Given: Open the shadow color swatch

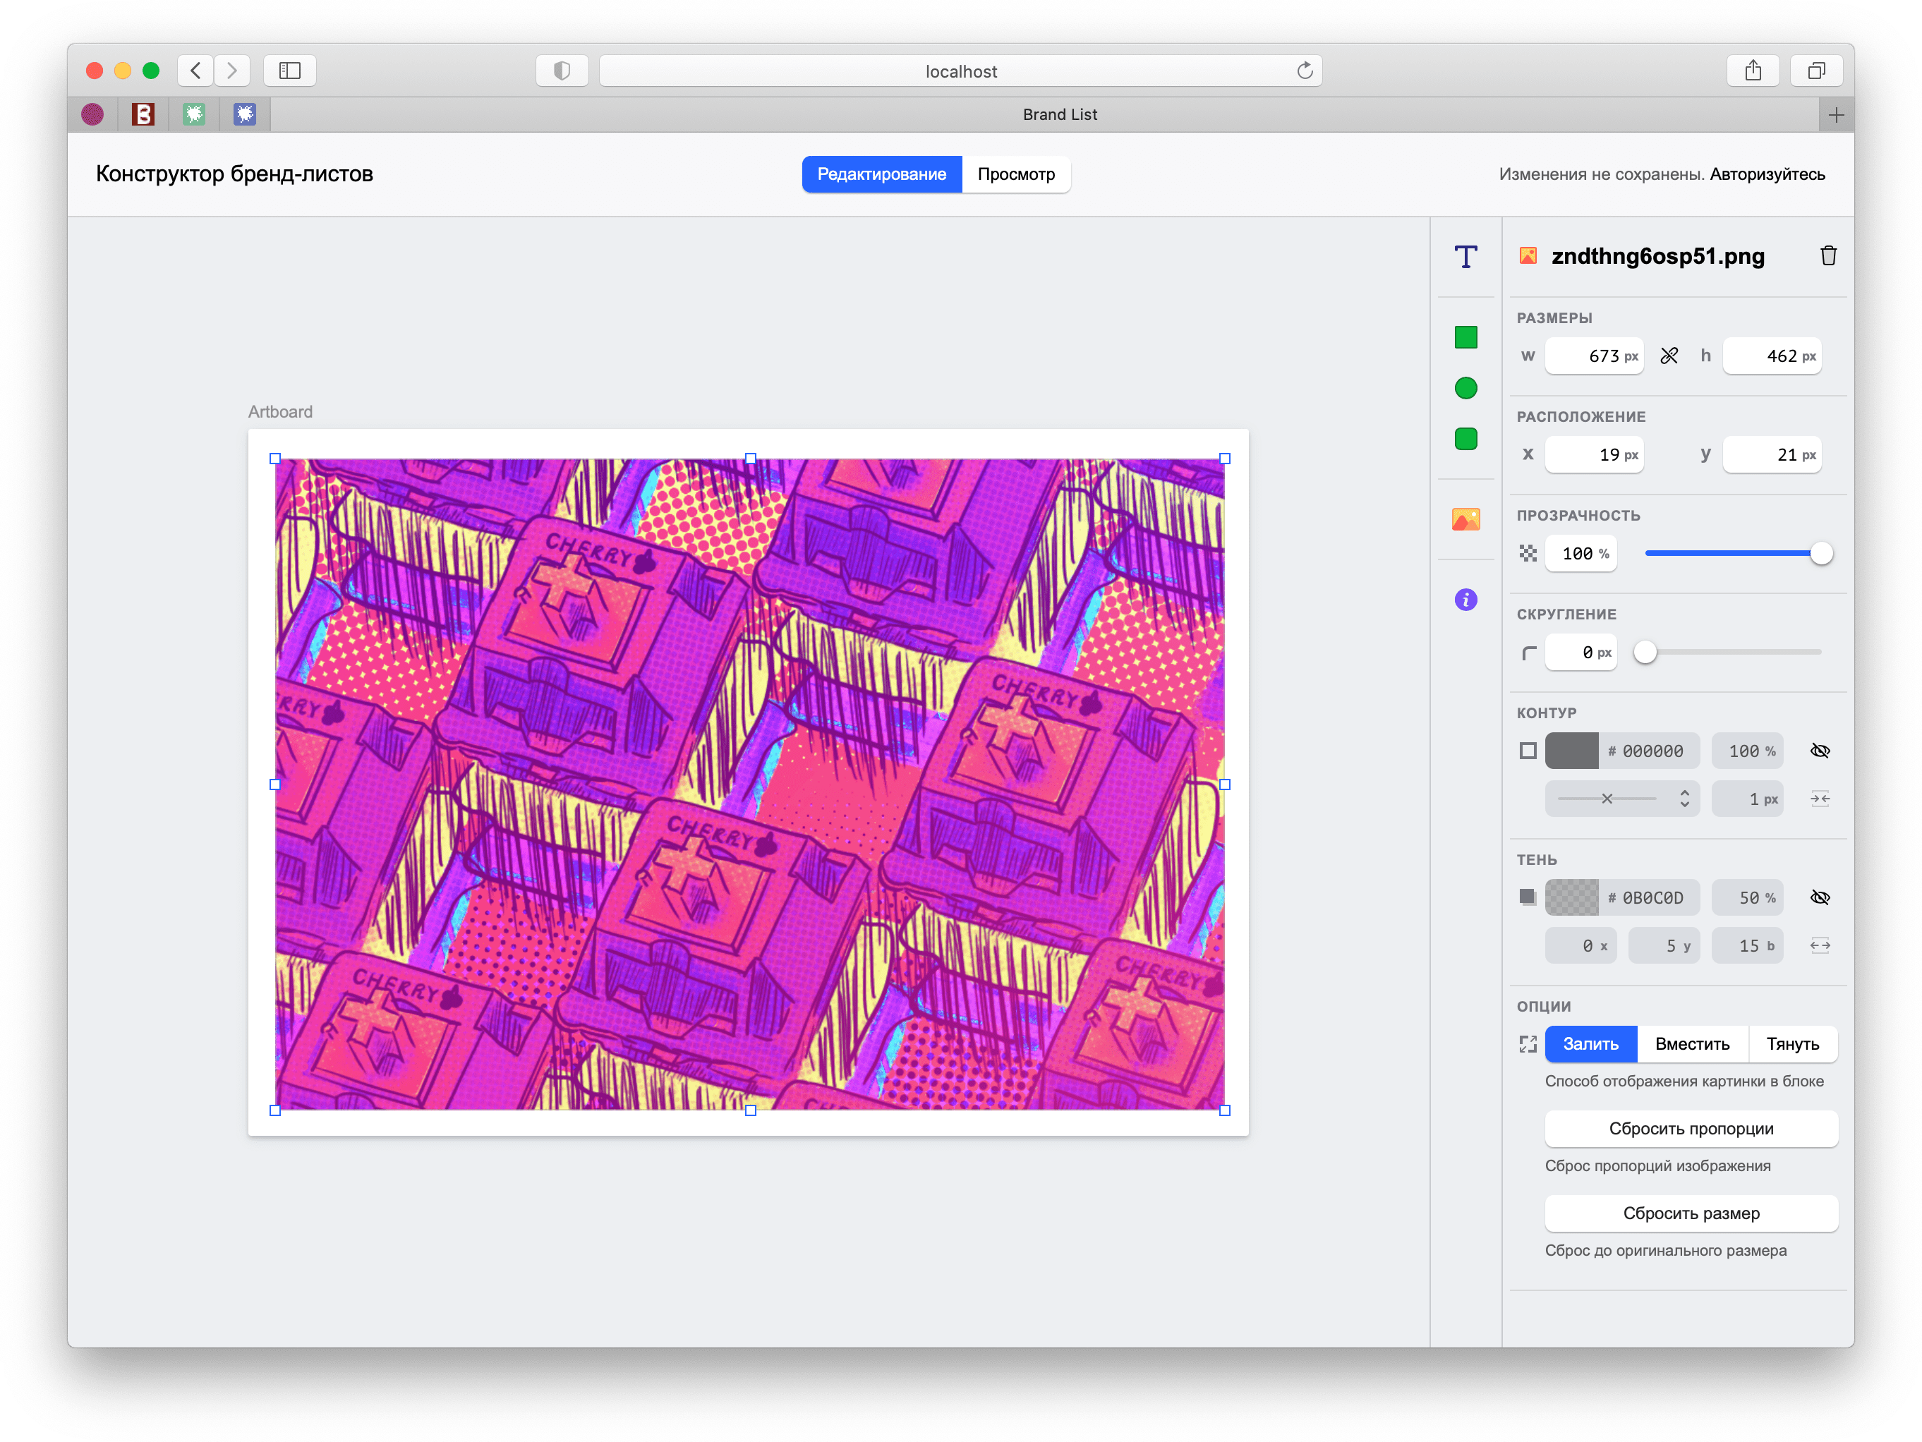Looking at the screenshot, I should pyautogui.click(x=1572, y=897).
